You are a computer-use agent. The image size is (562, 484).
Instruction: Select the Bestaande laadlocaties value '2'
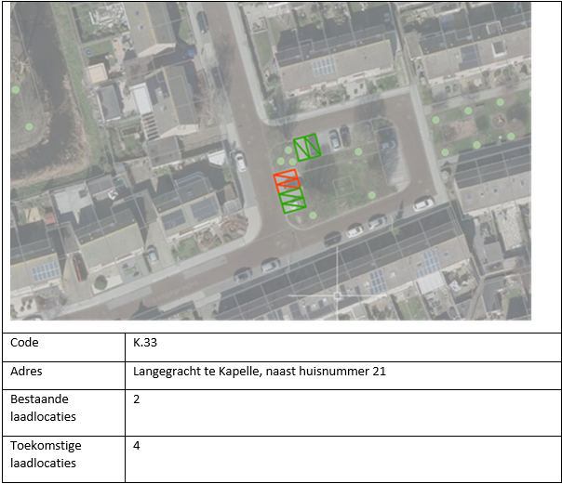[137, 398]
